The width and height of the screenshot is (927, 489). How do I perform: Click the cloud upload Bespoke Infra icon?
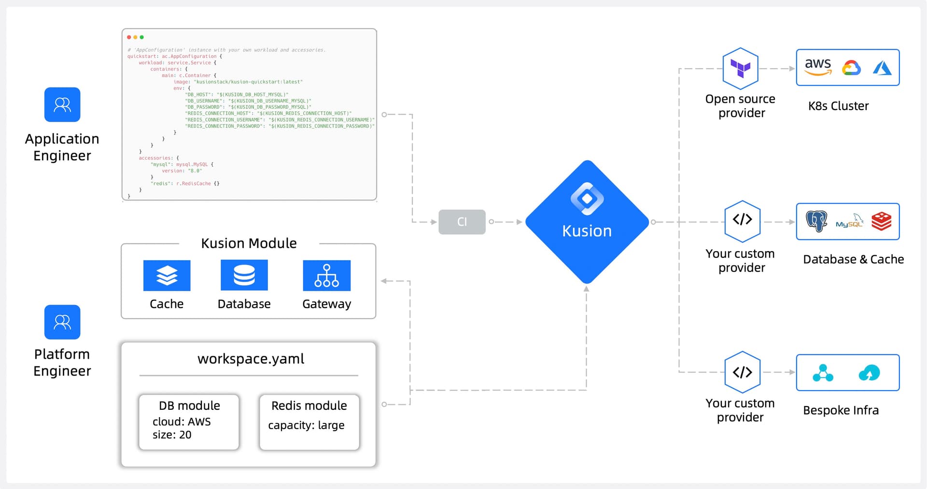869,373
